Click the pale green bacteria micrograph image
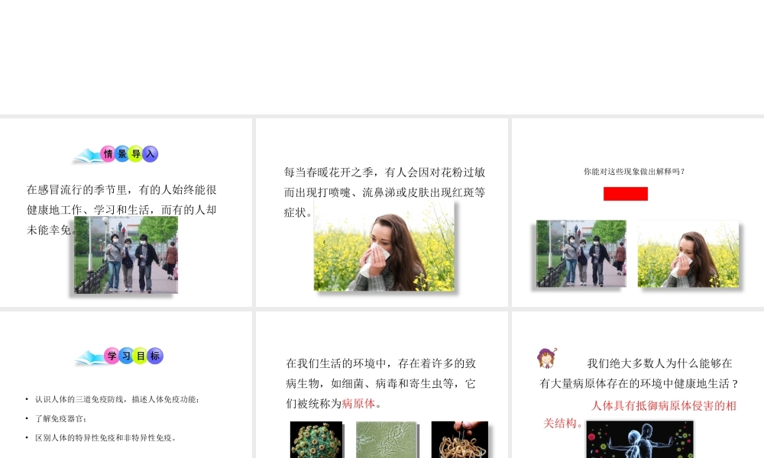Image resolution: width=764 pixels, height=458 pixels. point(386,440)
